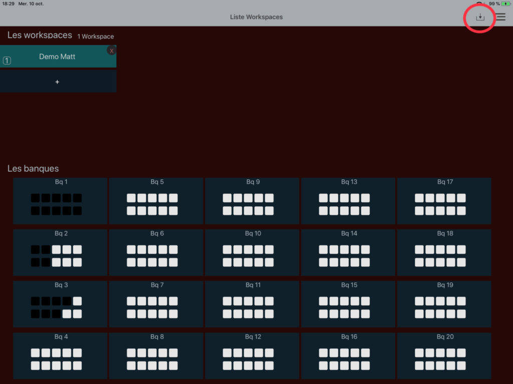Open the Demo Matt workspace
The height and width of the screenshot is (384, 513).
pos(57,57)
